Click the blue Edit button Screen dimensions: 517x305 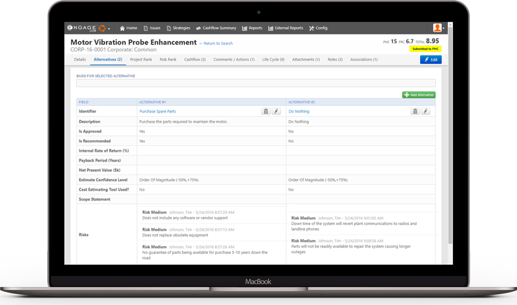pos(431,59)
